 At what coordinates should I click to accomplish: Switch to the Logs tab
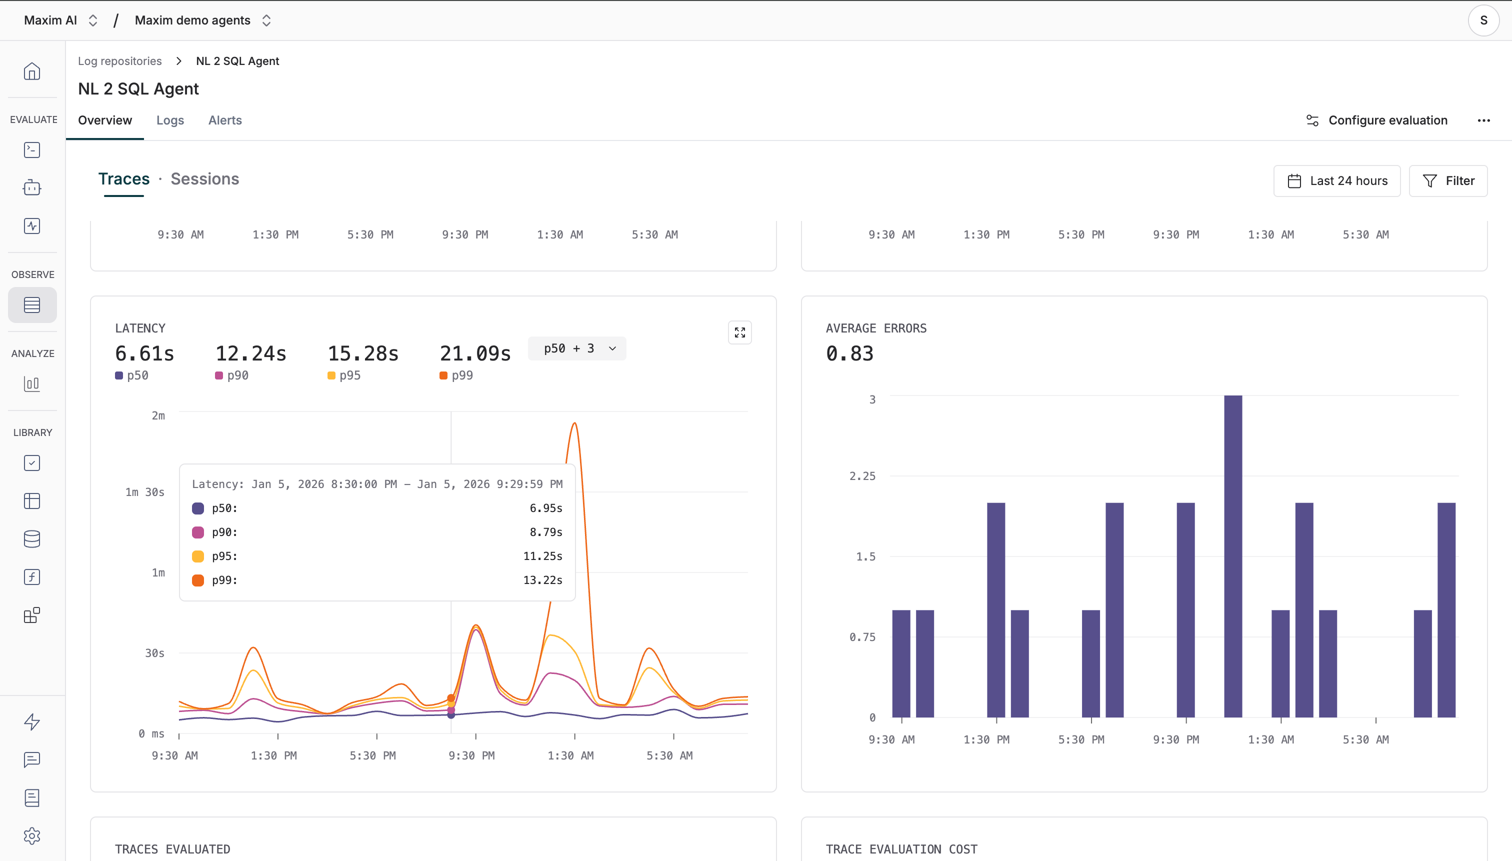pyautogui.click(x=169, y=120)
